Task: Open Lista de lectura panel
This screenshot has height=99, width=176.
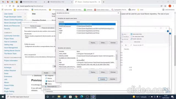Action: point(169,10)
